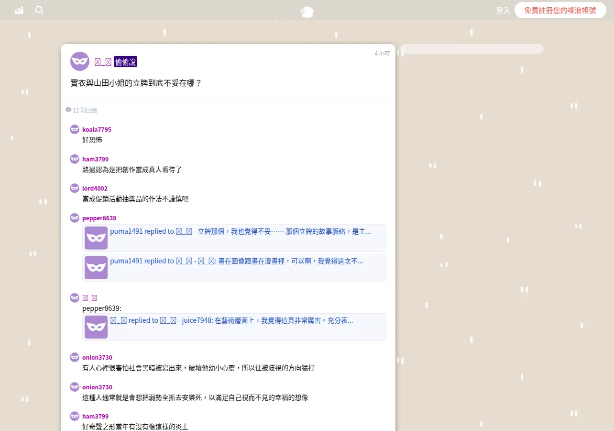The height and width of the screenshot is (431, 614).
Task: Open first puma1491 reply preview thumbnail
Action: coord(96,238)
